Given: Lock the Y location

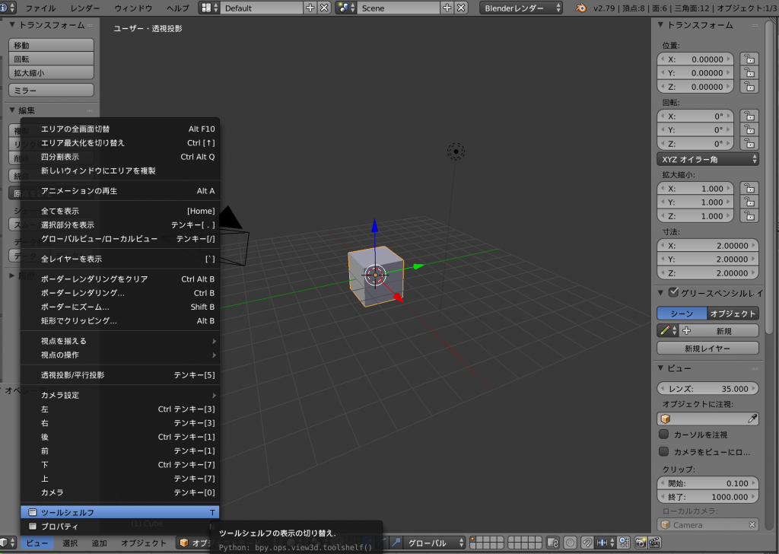Looking at the screenshot, I should 749,73.
